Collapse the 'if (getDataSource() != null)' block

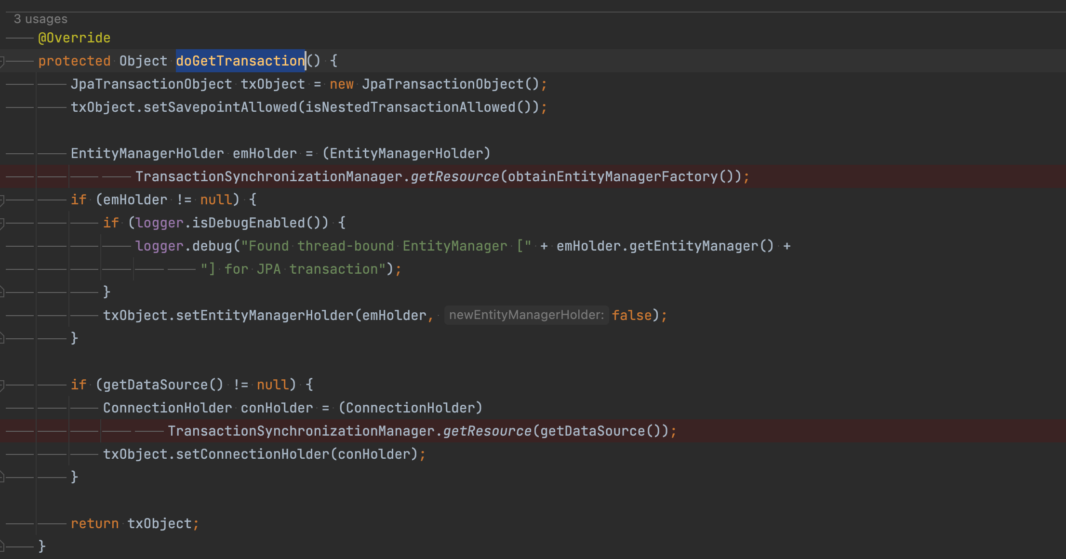click(x=2, y=385)
